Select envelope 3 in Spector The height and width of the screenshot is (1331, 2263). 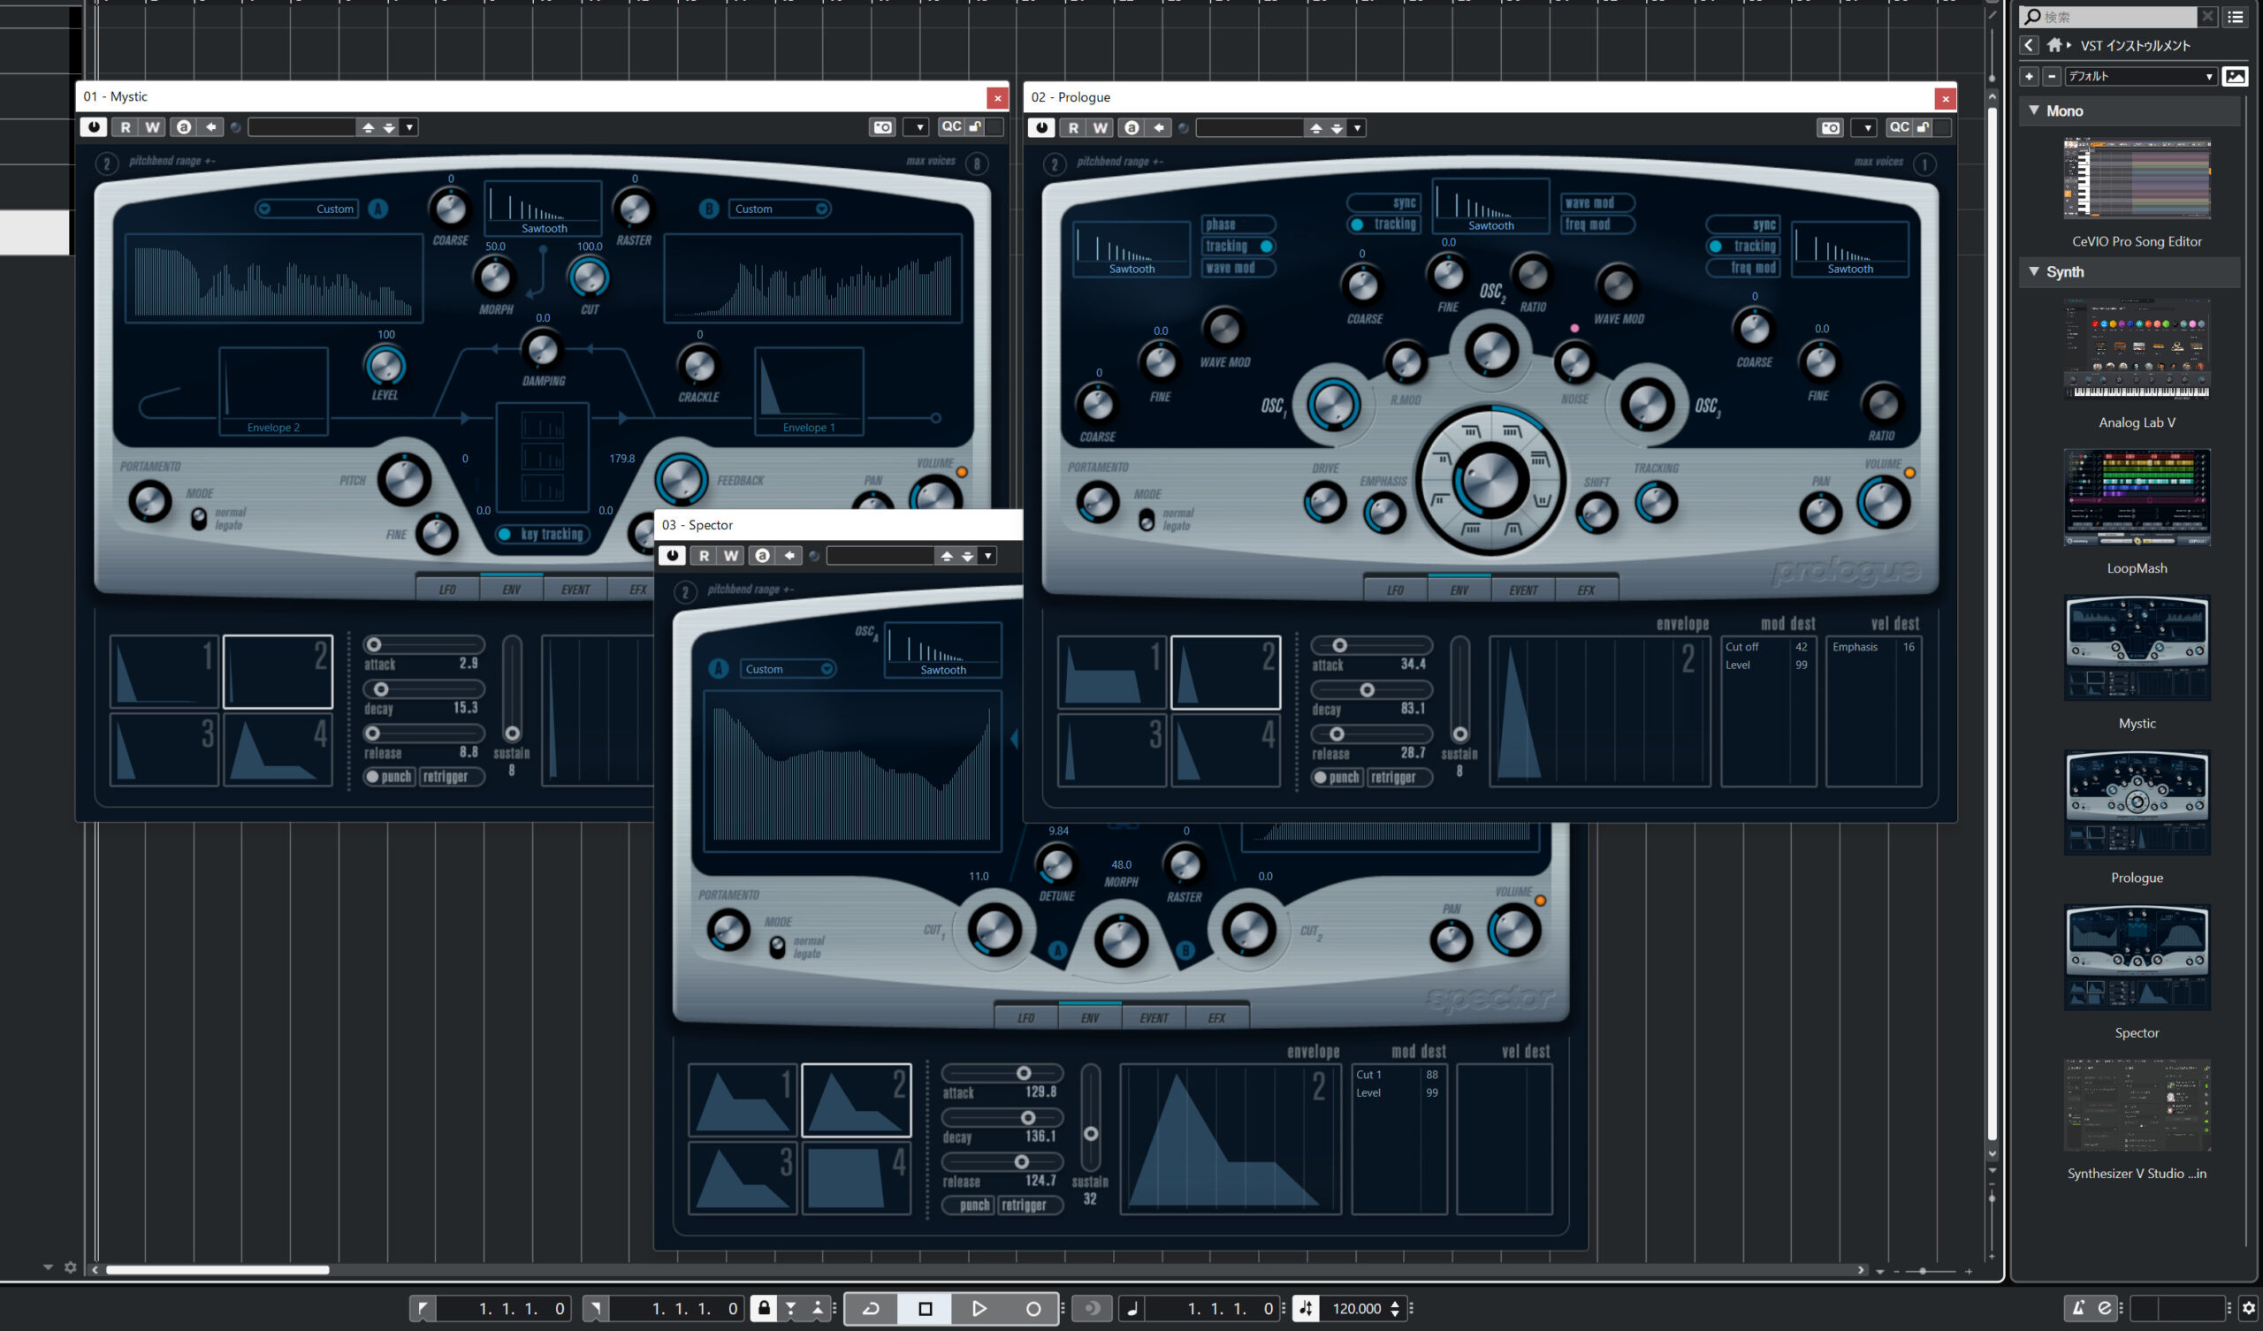743,1177
